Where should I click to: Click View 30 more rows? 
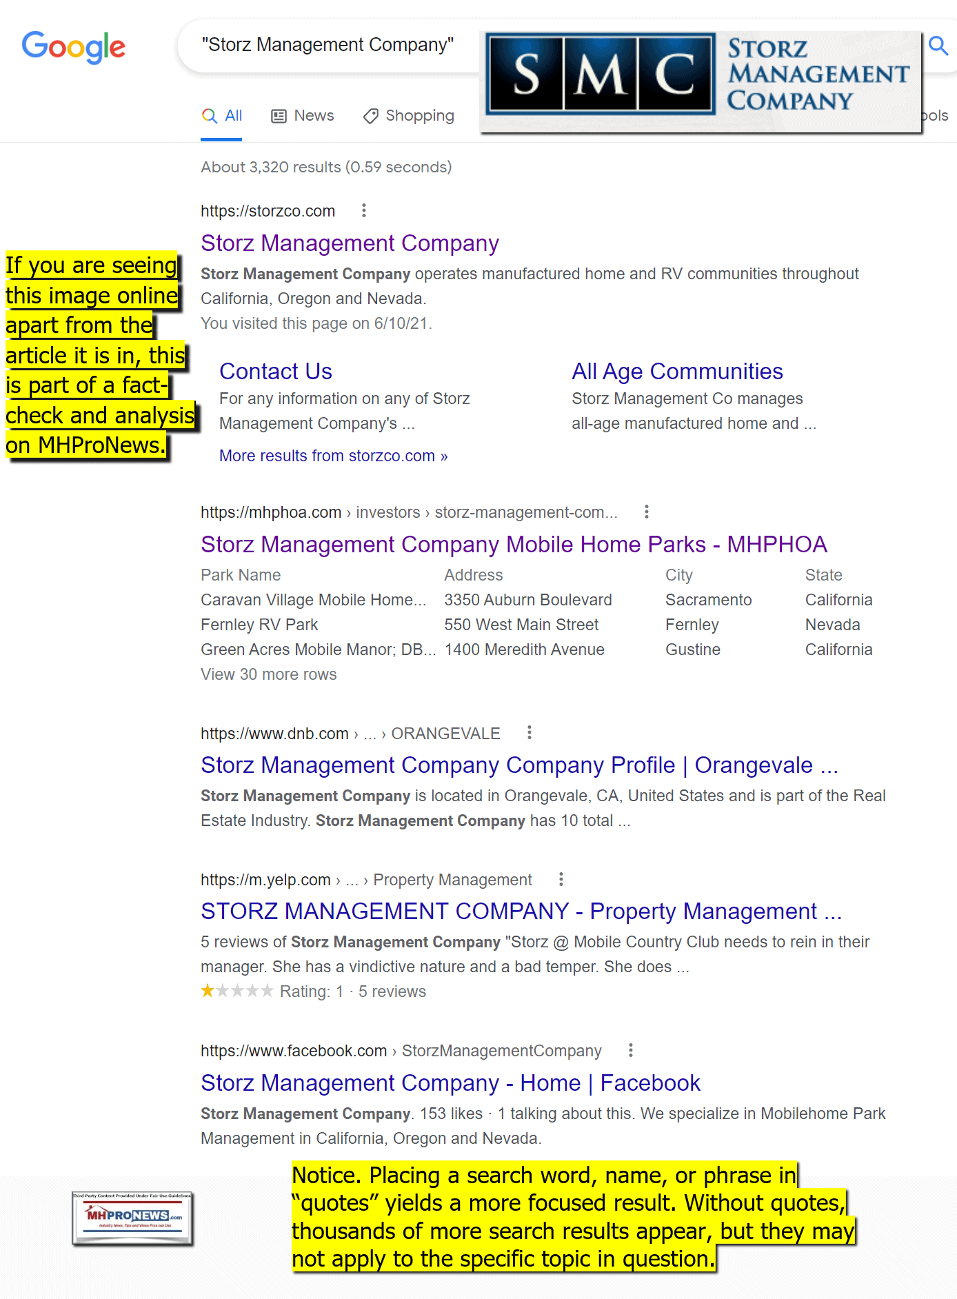point(269,674)
